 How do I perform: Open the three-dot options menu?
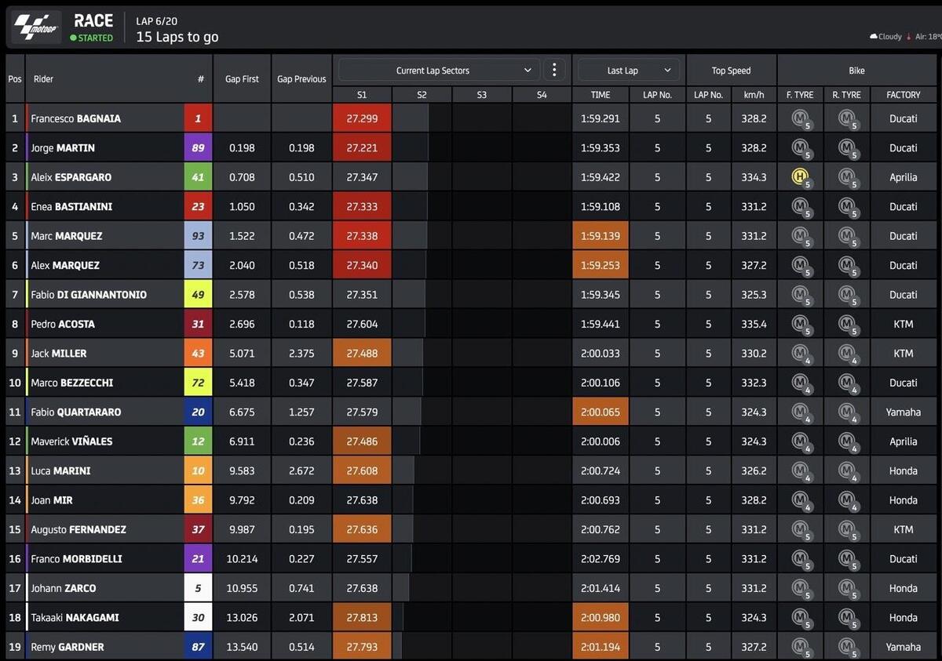[x=554, y=70]
